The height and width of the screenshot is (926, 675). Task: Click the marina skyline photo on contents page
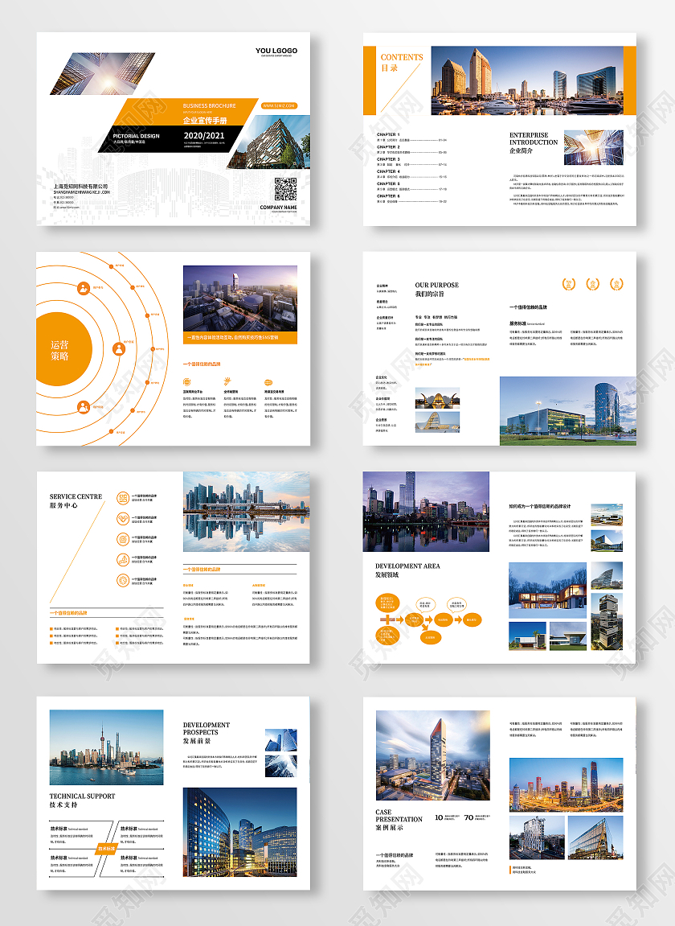click(x=526, y=80)
